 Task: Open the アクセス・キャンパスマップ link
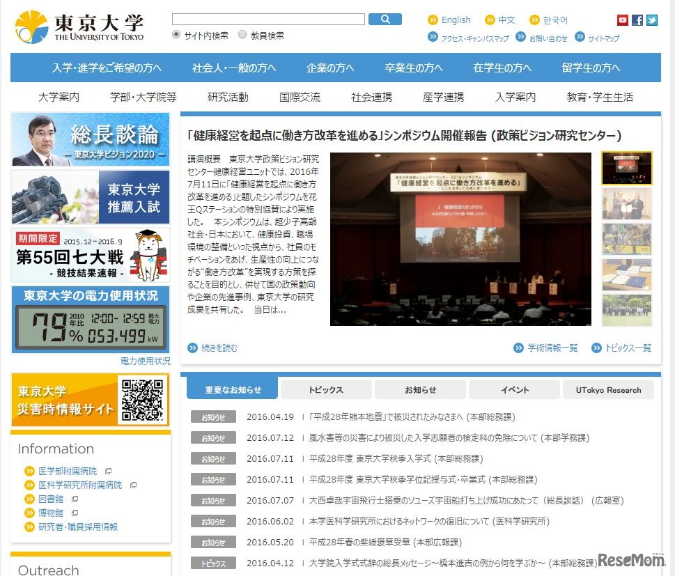pos(475,38)
